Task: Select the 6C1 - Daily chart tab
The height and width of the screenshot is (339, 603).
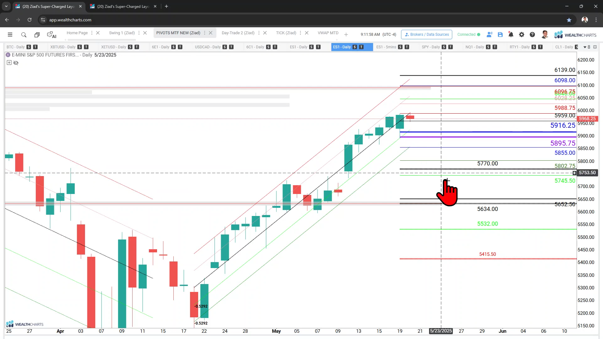Action: coord(255,47)
